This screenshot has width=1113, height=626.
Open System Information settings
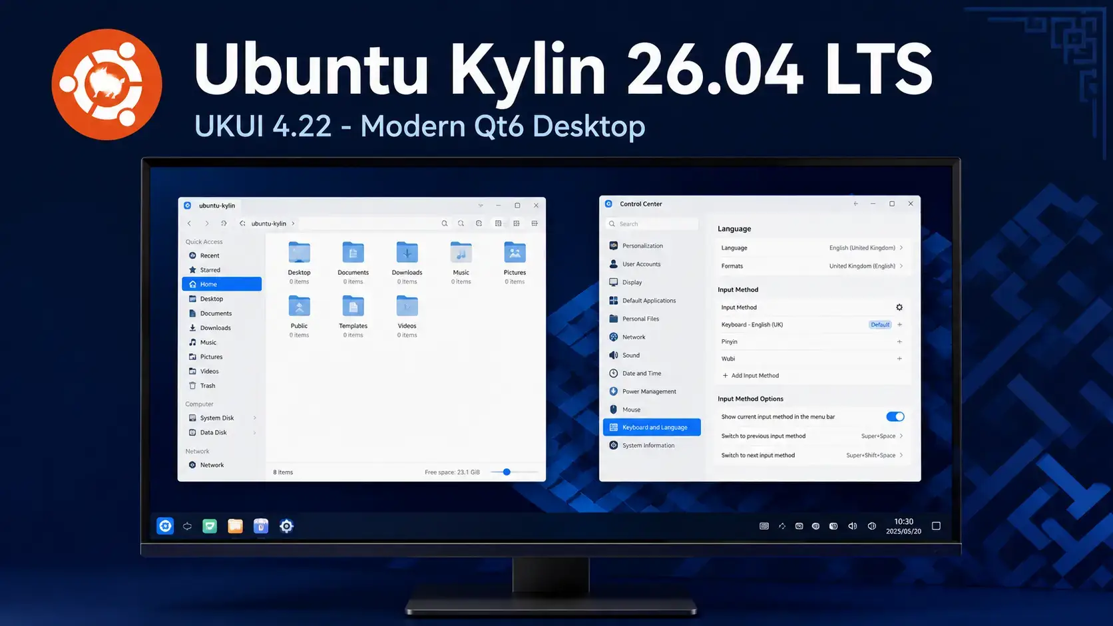[x=652, y=446]
